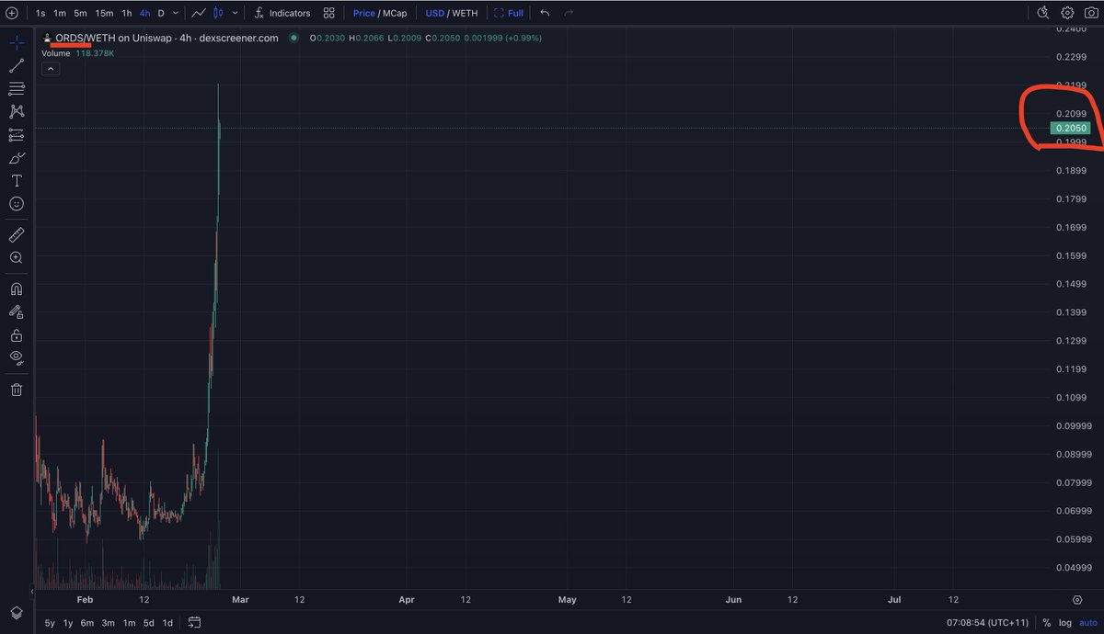Select the trend line drawing tool
Viewport: 1104px width, 634px height.
[17, 64]
